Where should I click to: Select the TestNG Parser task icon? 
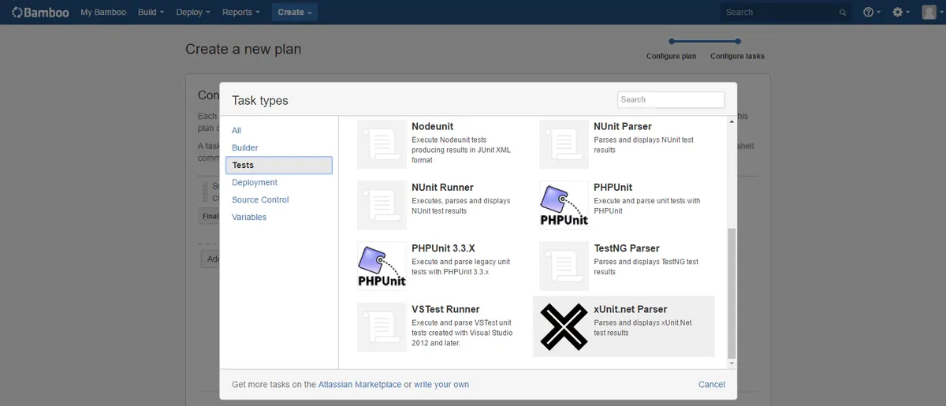coord(564,266)
